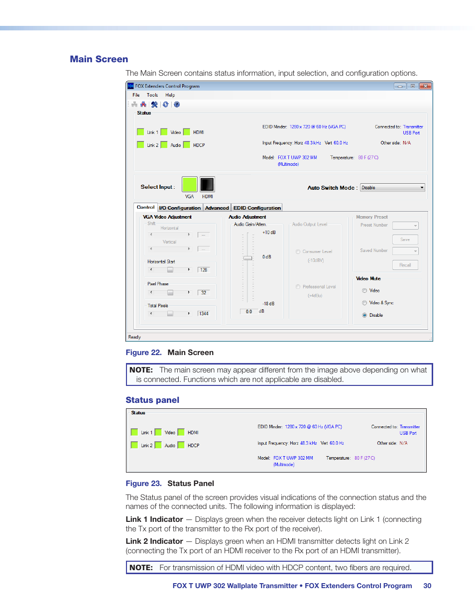Minimize the FOX Extenders Control Program window

(x=400, y=86)
